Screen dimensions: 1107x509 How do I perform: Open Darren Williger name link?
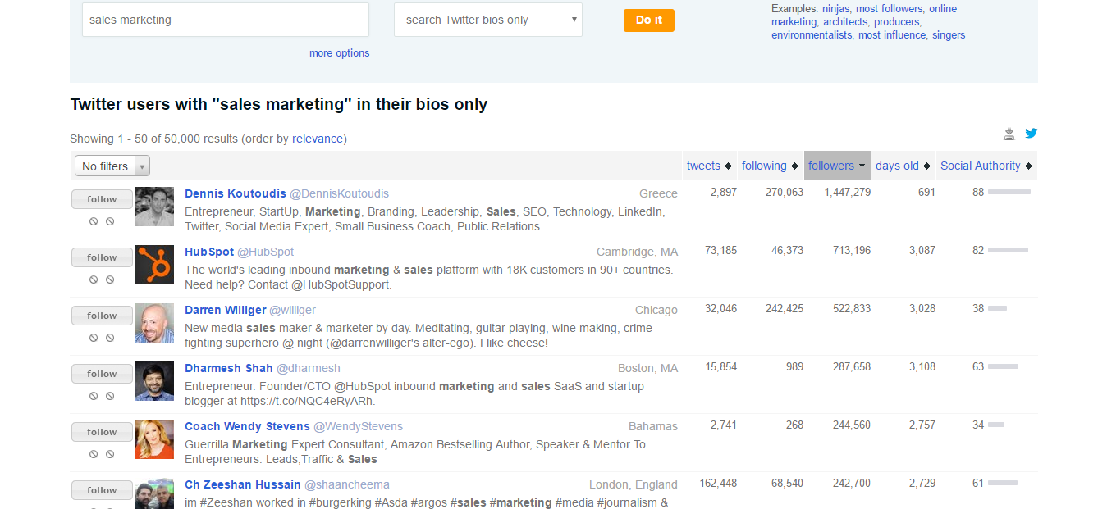coord(226,310)
